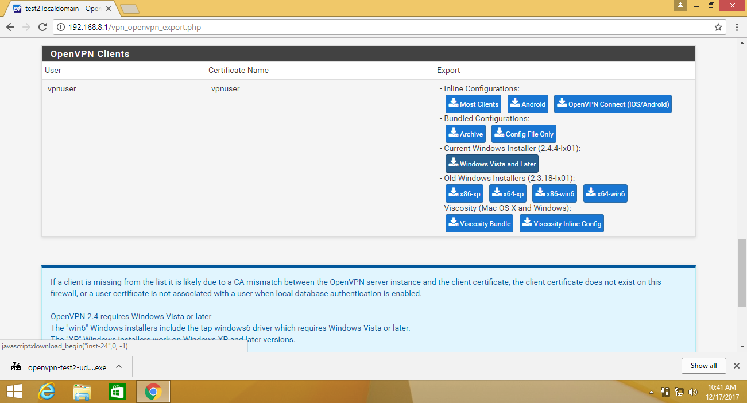View site information icon in address bar
This screenshot has height=403, width=747.
(61, 27)
